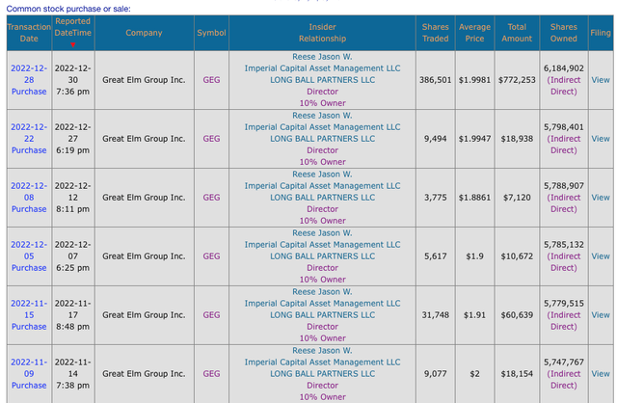Viewport: 617px width, 403px height.
Task: Select the $1.9981 average price cell
Action: pyautogui.click(x=474, y=80)
